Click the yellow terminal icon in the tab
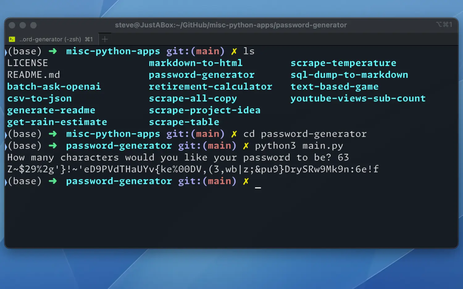The image size is (463, 289). pos(12,39)
